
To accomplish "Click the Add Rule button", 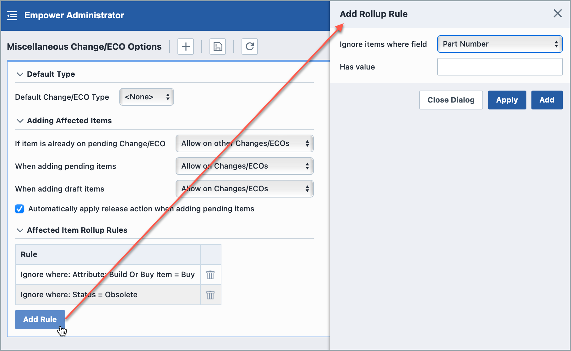I will click(x=40, y=320).
